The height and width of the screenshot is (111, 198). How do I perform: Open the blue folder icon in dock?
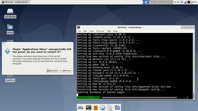(x=118, y=108)
